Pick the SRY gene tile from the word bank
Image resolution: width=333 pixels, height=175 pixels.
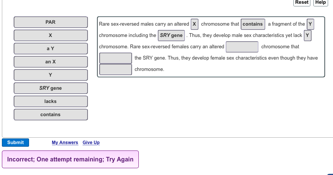pos(51,88)
